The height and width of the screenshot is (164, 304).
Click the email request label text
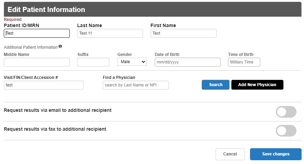(57, 110)
